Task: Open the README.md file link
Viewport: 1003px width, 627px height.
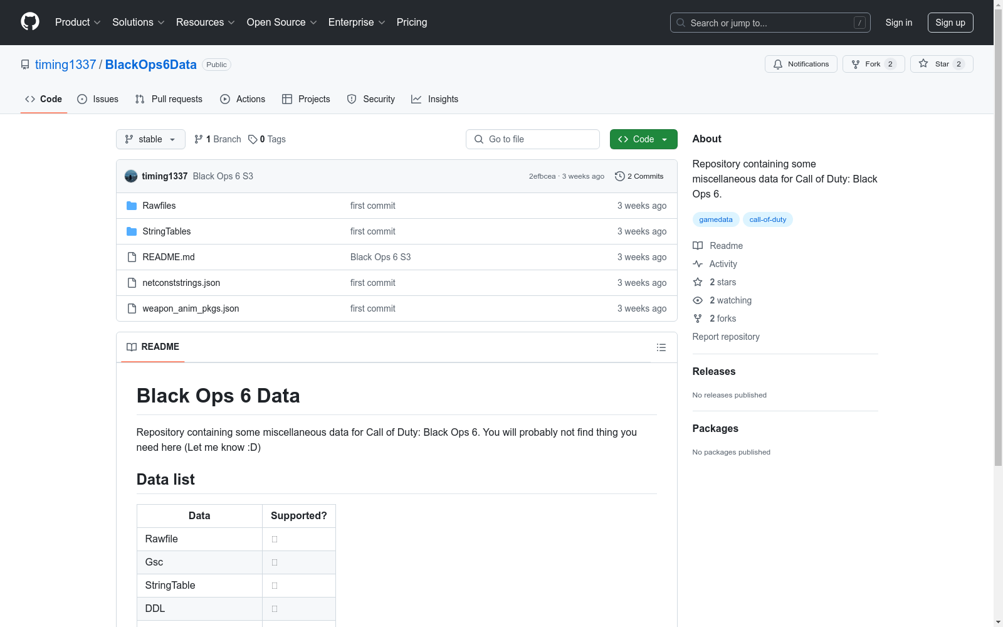Action: pyautogui.click(x=169, y=257)
